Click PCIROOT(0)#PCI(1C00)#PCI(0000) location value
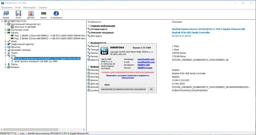 tap(190, 90)
